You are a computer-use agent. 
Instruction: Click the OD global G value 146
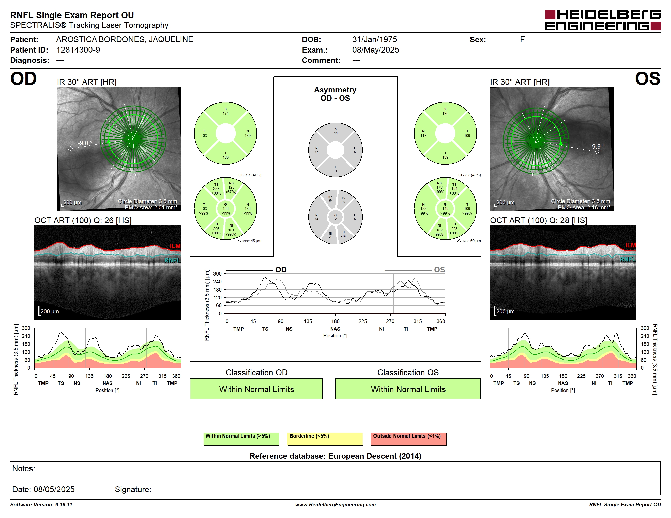pos(225,209)
